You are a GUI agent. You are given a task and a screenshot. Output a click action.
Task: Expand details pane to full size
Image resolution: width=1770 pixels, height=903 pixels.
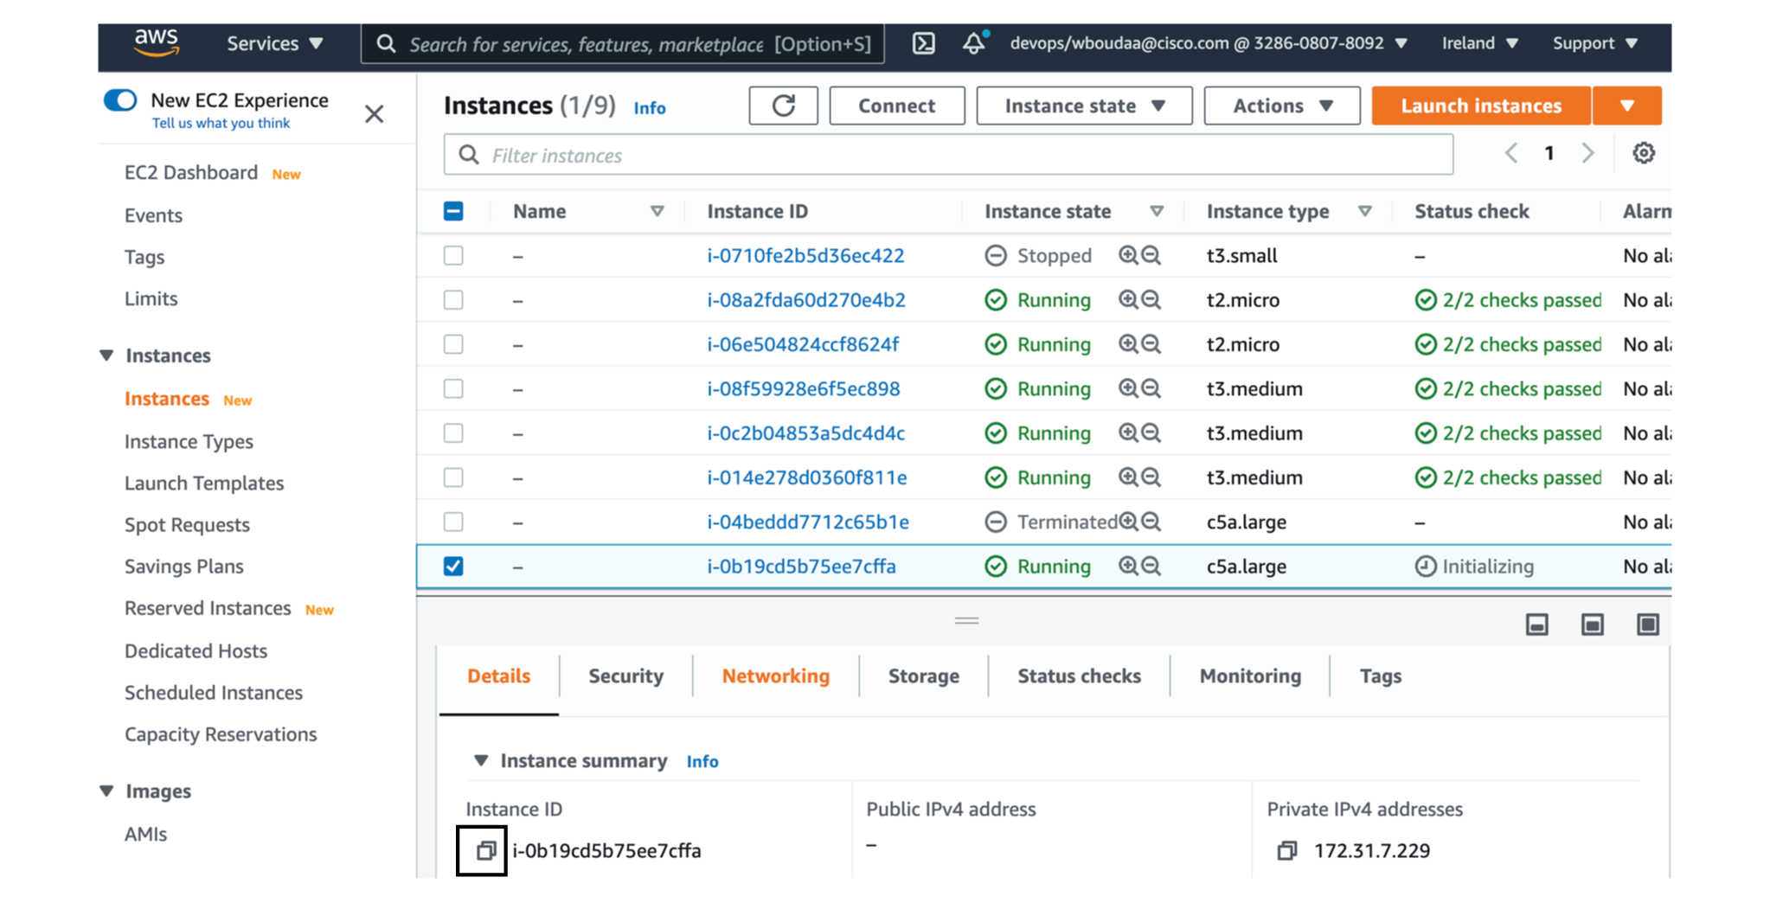click(1648, 624)
